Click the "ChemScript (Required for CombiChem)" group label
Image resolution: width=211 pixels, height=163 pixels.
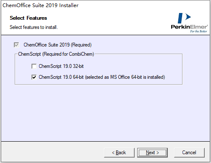coord(56,54)
